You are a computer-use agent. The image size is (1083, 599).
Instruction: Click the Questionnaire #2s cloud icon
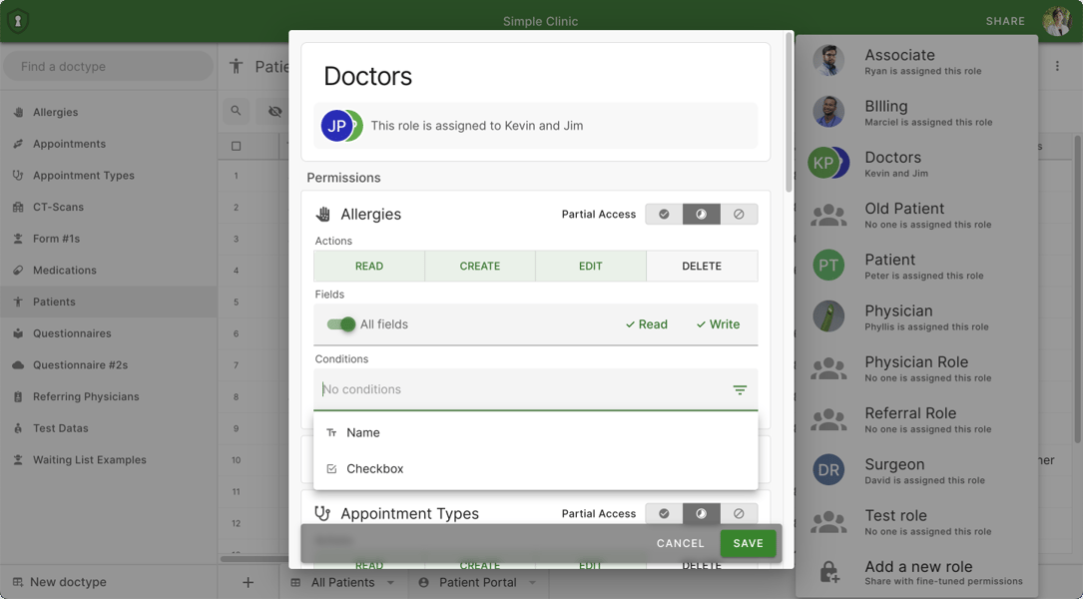point(18,364)
